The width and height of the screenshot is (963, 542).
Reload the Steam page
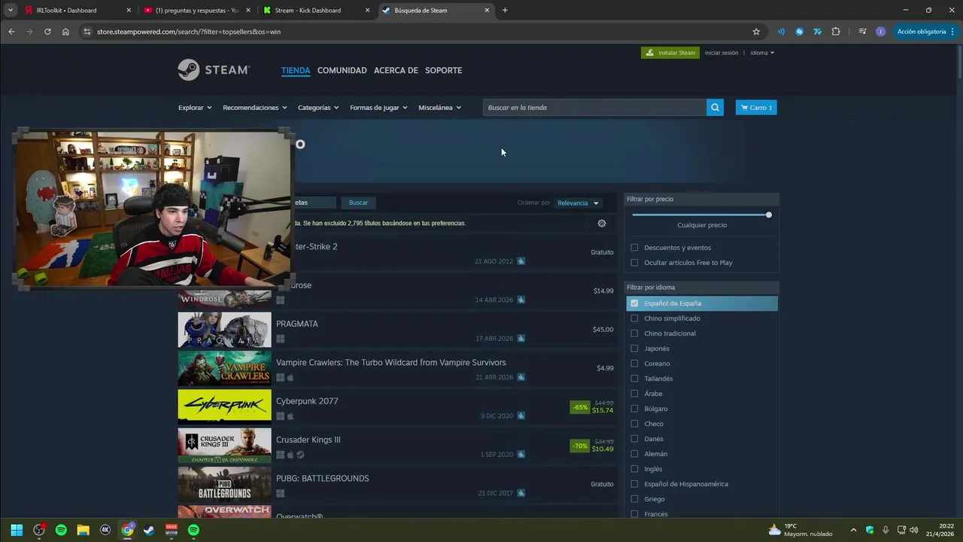[x=47, y=32]
